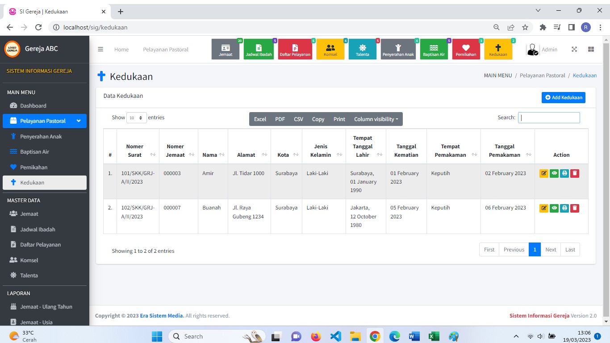The width and height of the screenshot is (610, 343).
Task: Open the Column visibility dropdown
Action: (376, 119)
